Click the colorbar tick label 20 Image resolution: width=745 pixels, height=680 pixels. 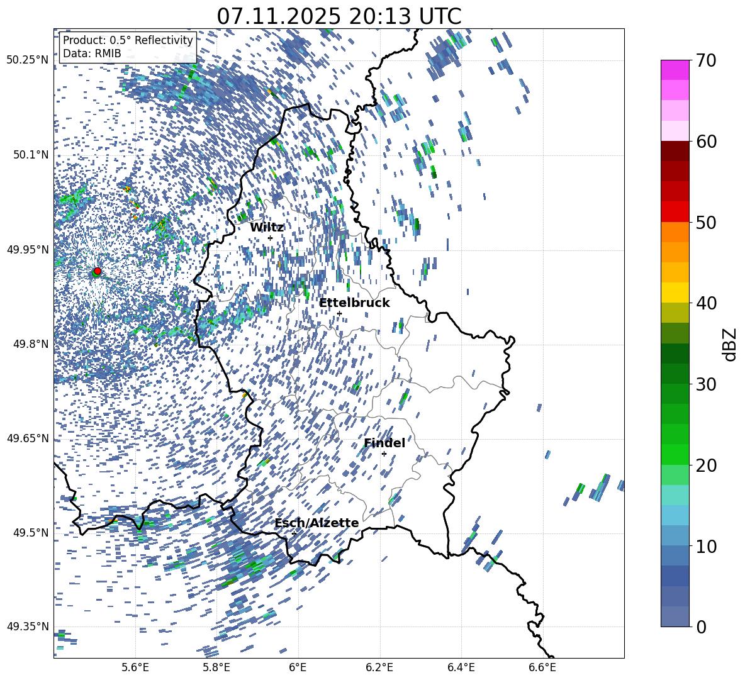[706, 465]
